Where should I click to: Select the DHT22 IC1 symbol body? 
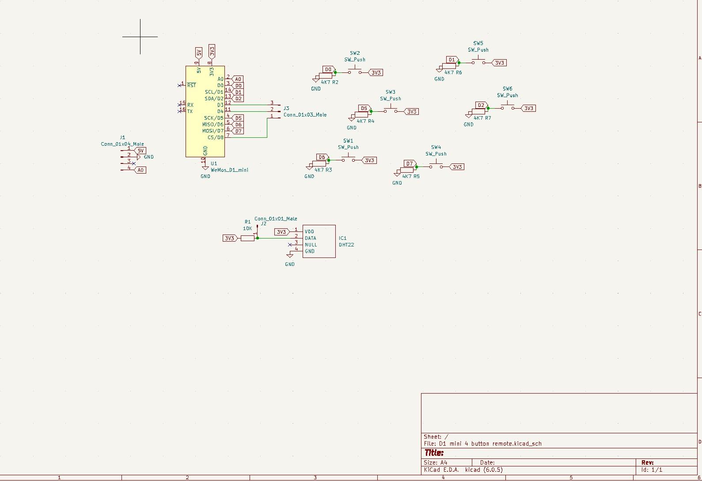(319, 241)
